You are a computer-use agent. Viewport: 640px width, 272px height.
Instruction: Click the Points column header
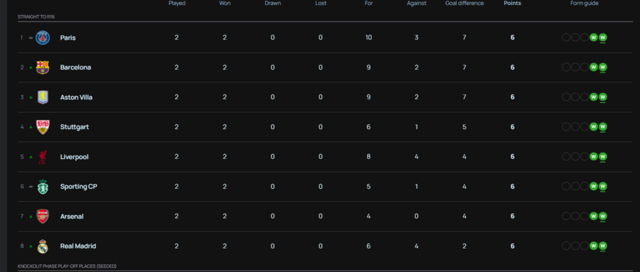512,4
